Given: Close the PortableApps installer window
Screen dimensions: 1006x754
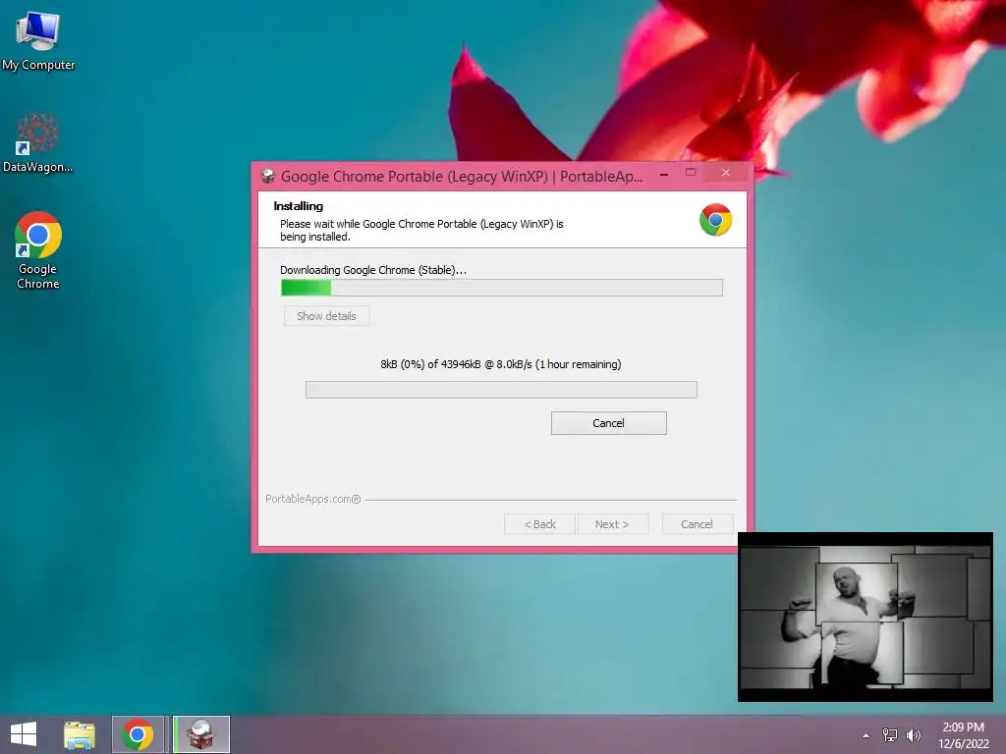Looking at the screenshot, I should (x=726, y=173).
